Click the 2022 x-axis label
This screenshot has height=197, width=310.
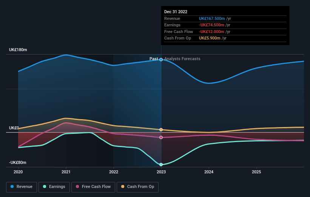point(114,172)
